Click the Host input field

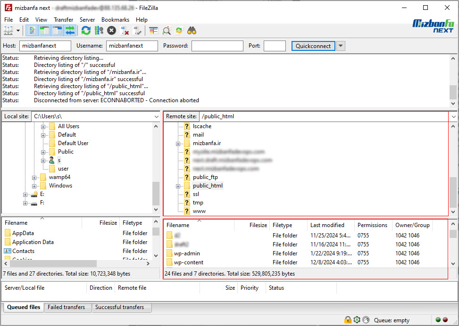click(x=45, y=46)
